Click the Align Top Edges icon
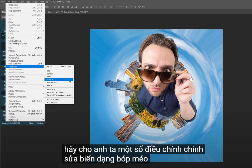The image size is (252, 168). 55,7
